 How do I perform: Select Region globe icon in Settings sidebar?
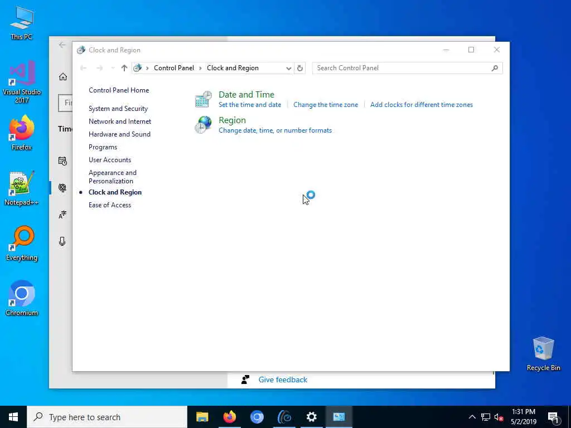tap(62, 187)
